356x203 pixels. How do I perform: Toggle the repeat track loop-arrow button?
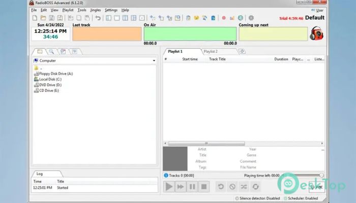click(x=221, y=187)
